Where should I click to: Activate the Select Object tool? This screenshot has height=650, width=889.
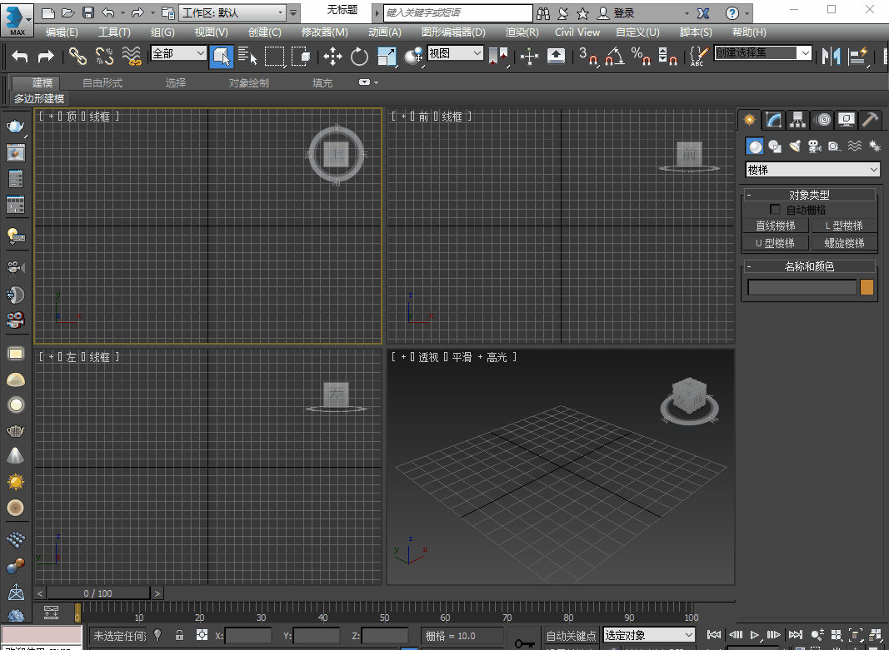tap(221, 56)
